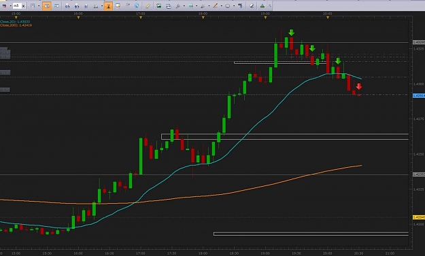Expand the green-blue indicator icon's arrow
The width and height of the screenshot is (425, 256).
197,6
